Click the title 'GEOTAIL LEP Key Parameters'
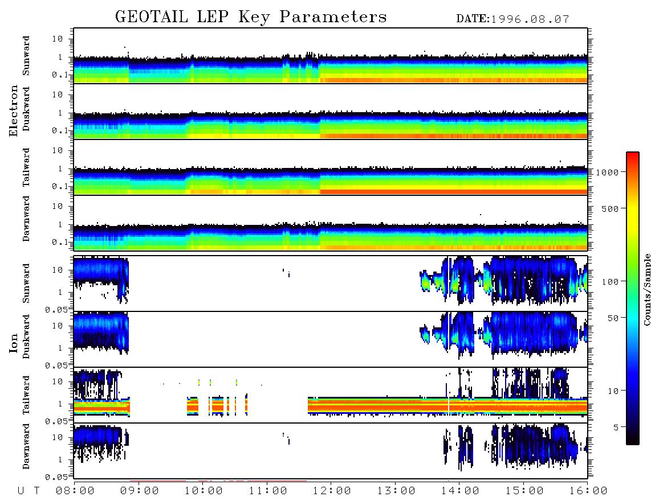The width and height of the screenshot is (651, 501). [x=251, y=17]
